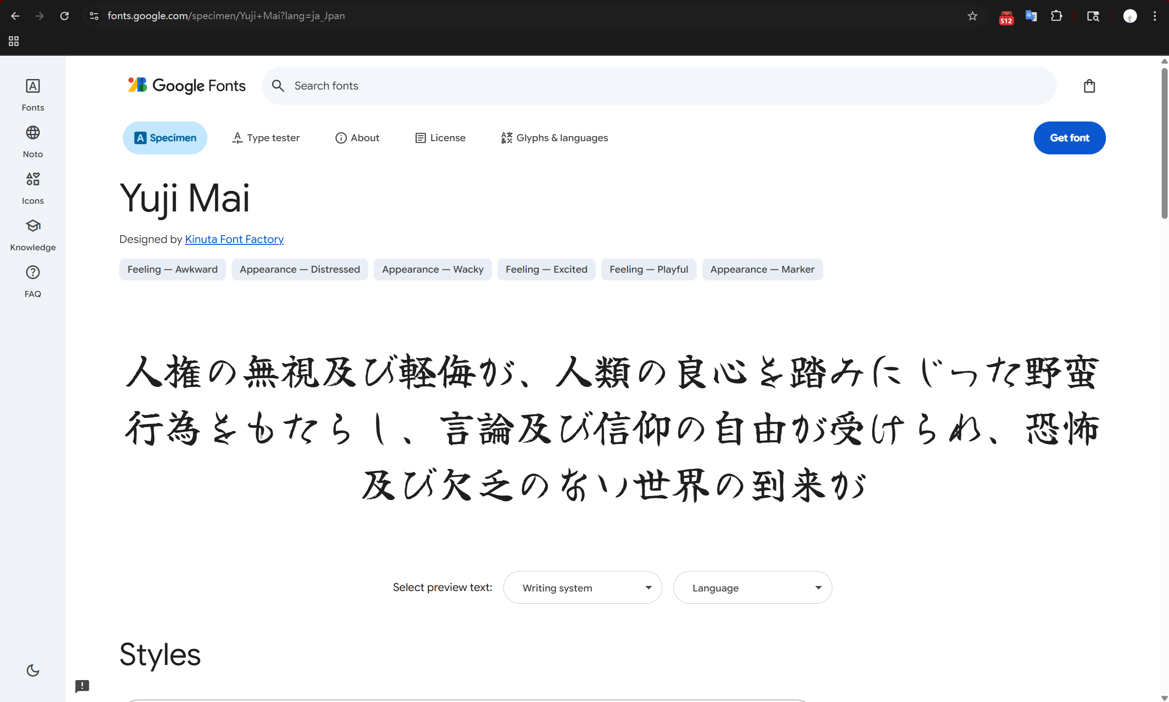Click the Google Fonts logo
1169x702 pixels.
click(x=185, y=85)
